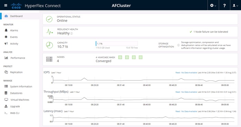Open Web CLI page
The width and height of the screenshot is (241, 127).
(15, 113)
